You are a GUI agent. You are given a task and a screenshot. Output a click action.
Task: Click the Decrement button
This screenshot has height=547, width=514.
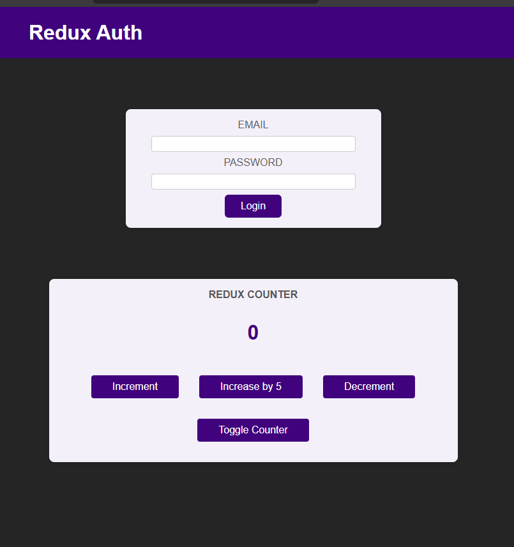(368, 386)
